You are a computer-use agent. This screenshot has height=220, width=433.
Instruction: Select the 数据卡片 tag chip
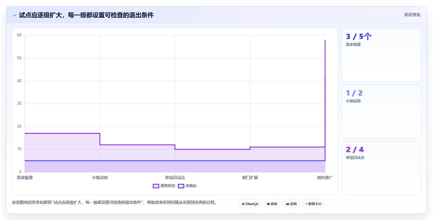pos(314,204)
